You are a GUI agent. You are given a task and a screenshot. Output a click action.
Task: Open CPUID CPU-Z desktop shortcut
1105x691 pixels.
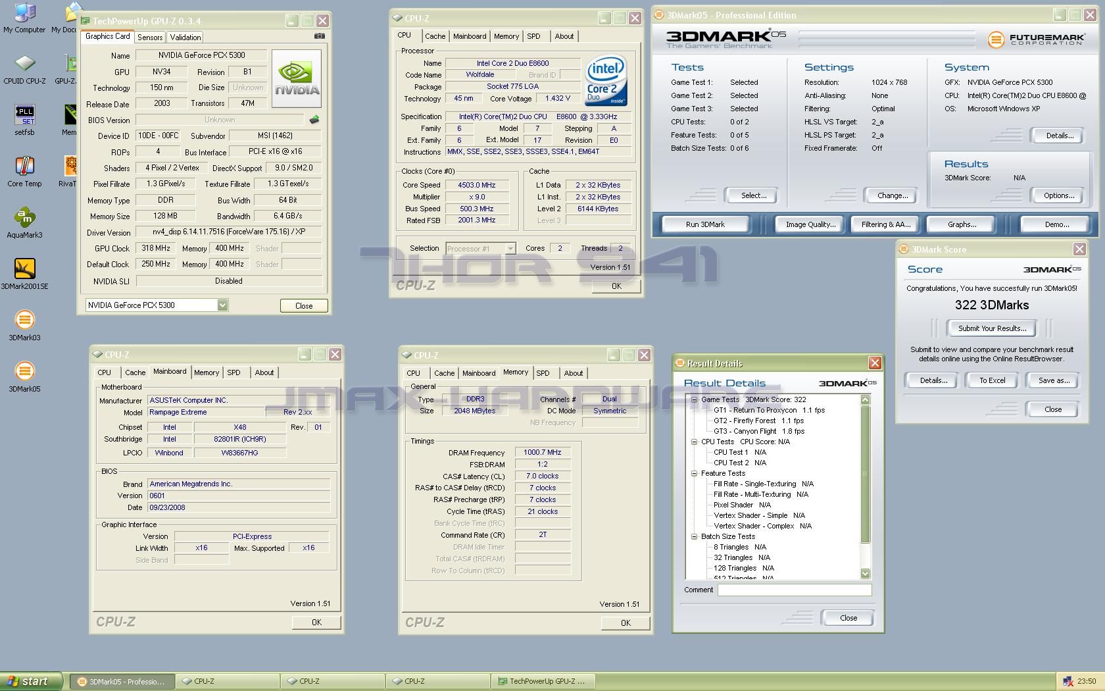click(24, 69)
